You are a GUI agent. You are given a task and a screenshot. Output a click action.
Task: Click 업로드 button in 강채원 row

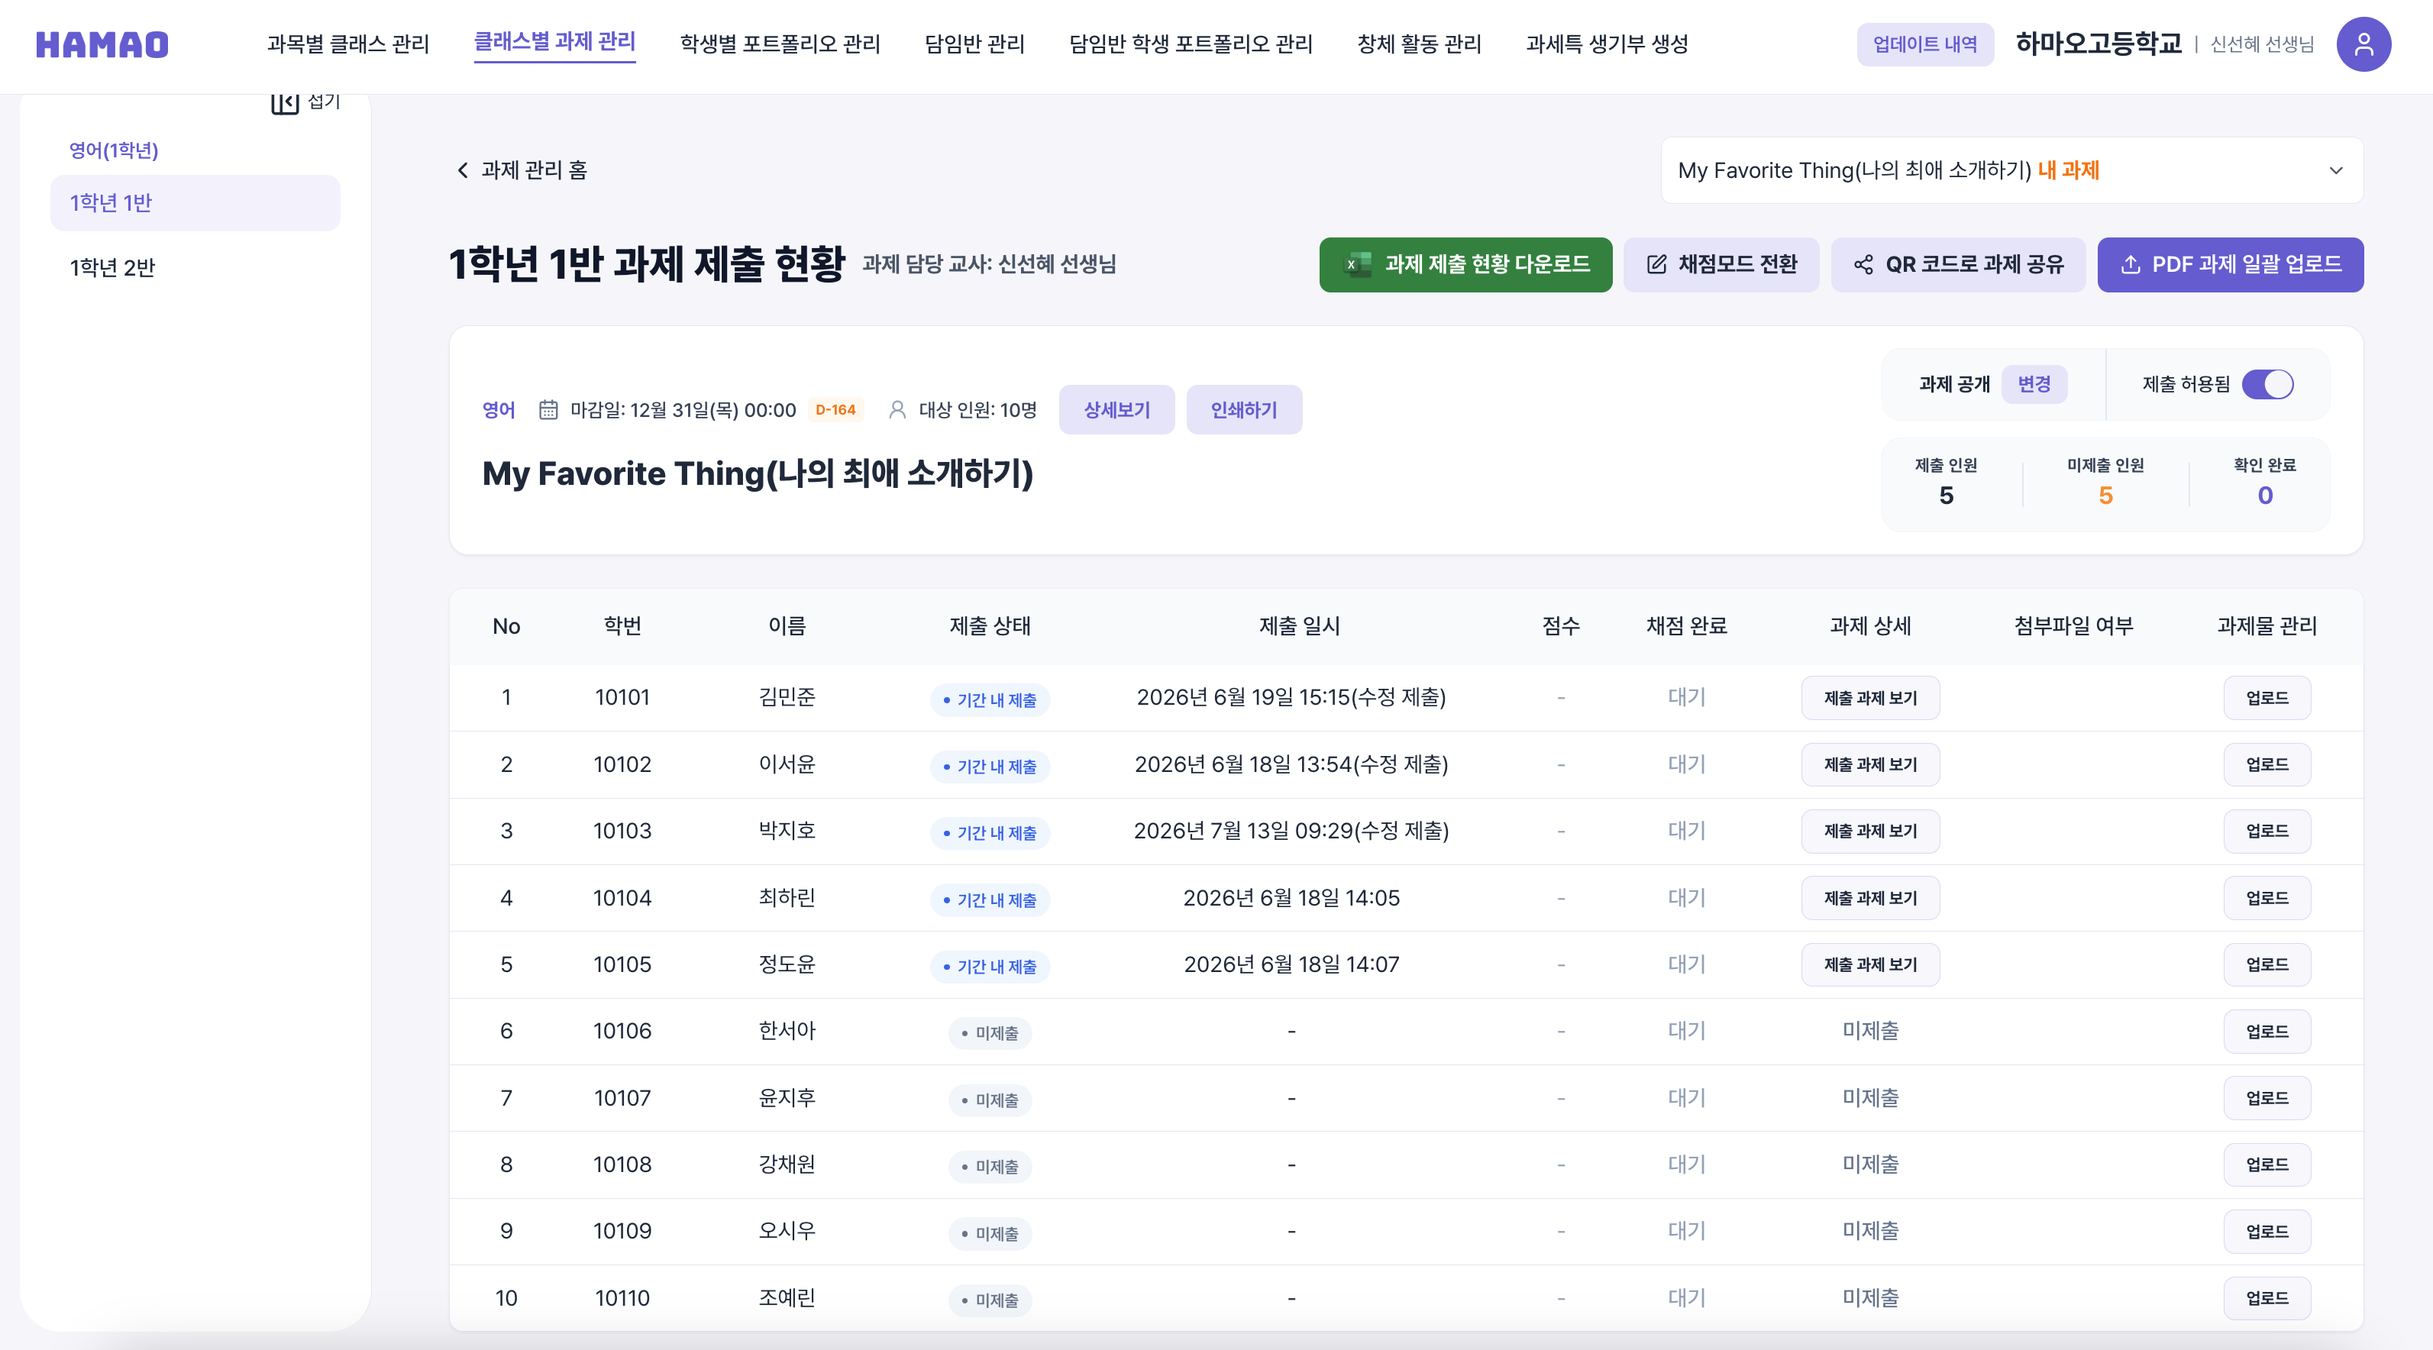[2267, 1165]
